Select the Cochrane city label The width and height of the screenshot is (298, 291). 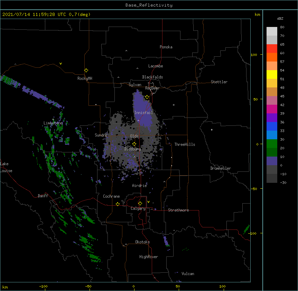pos(111,196)
